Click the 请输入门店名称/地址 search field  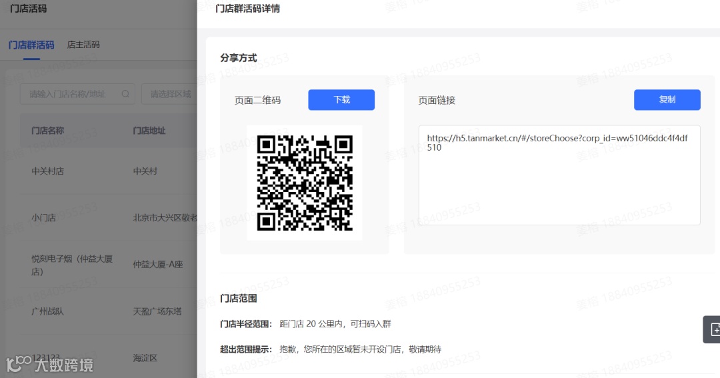tap(77, 94)
